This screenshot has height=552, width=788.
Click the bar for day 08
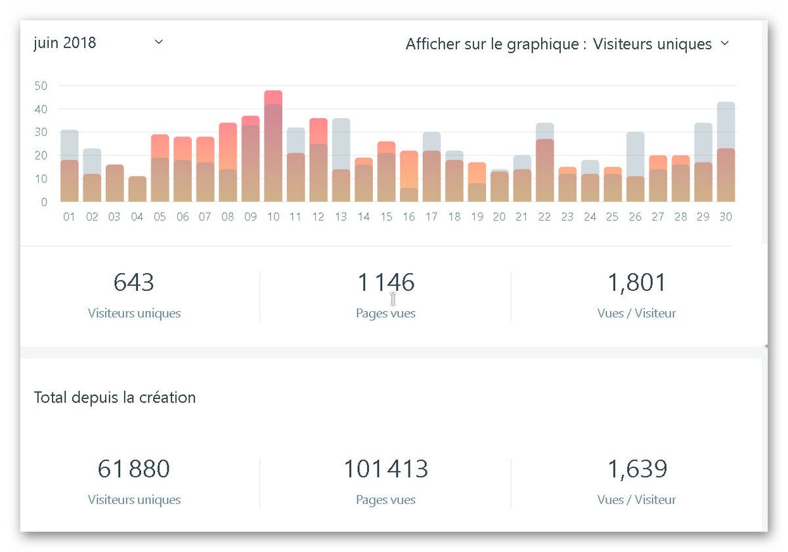[x=228, y=162]
